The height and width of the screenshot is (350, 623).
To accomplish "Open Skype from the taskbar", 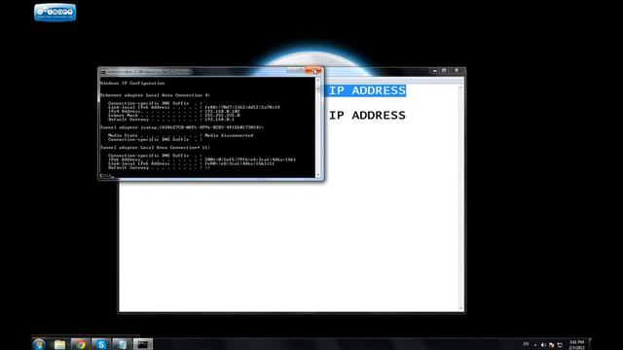I will 101,344.
